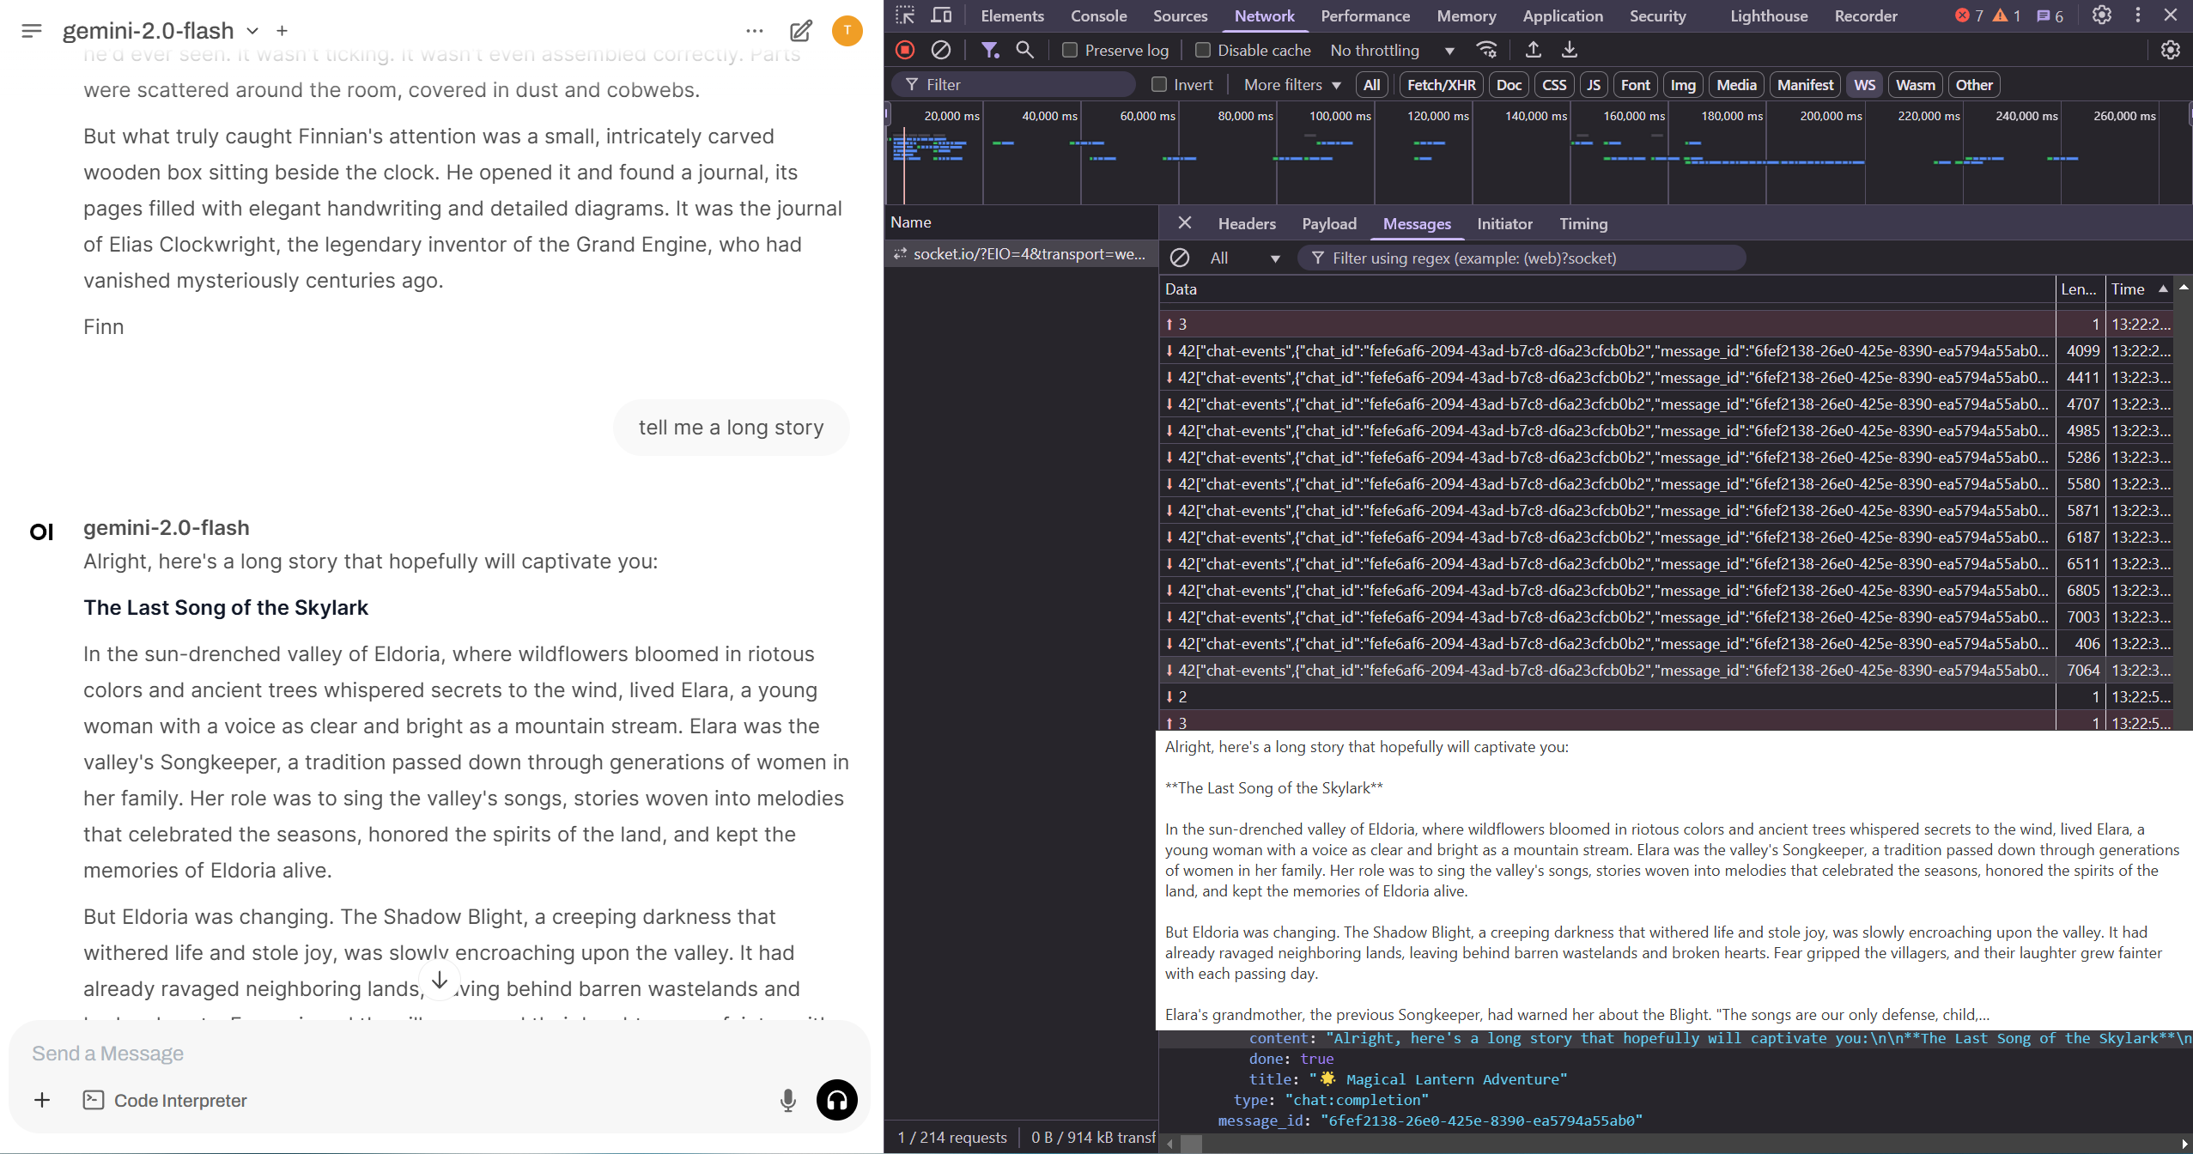Select the Headers tab
The width and height of the screenshot is (2193, 1154).
pos(1247,223)
